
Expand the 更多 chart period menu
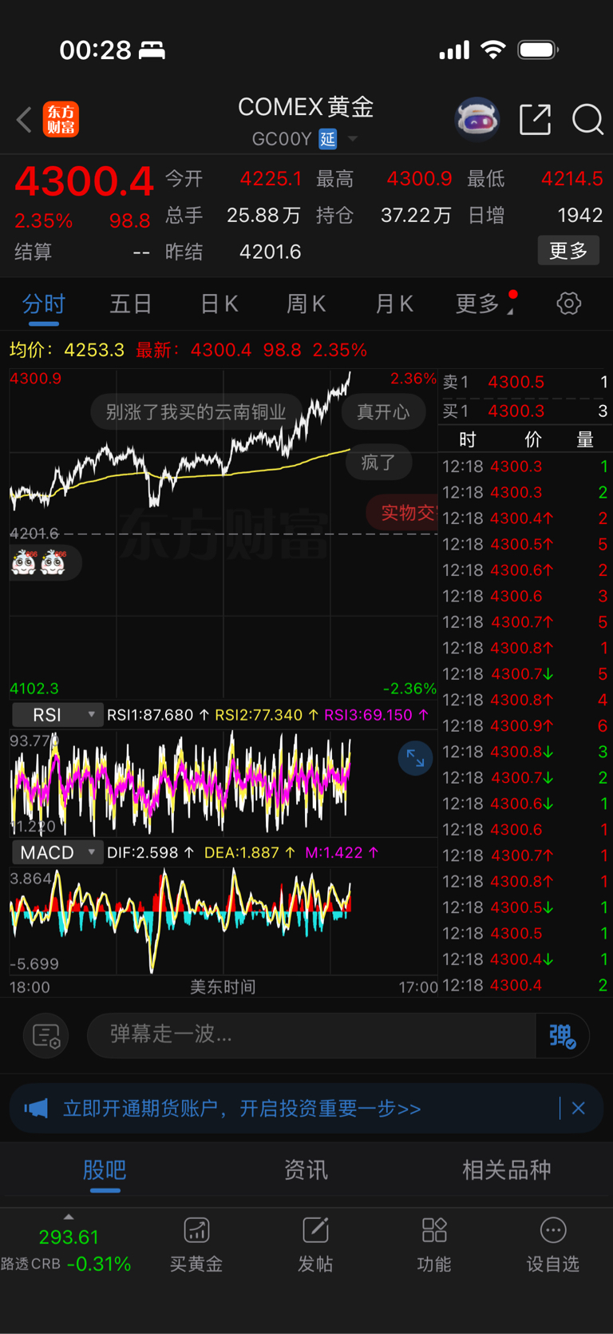485,304
